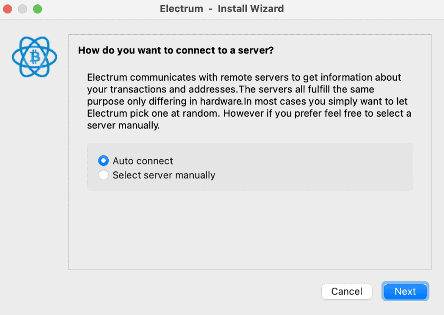Image resolution: width=444 pixels, height=315 pixels.
Task: Click the green zoom traffic light
Action: pos(37,8)
